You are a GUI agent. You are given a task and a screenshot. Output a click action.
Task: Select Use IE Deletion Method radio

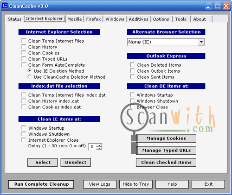point(30,71)
